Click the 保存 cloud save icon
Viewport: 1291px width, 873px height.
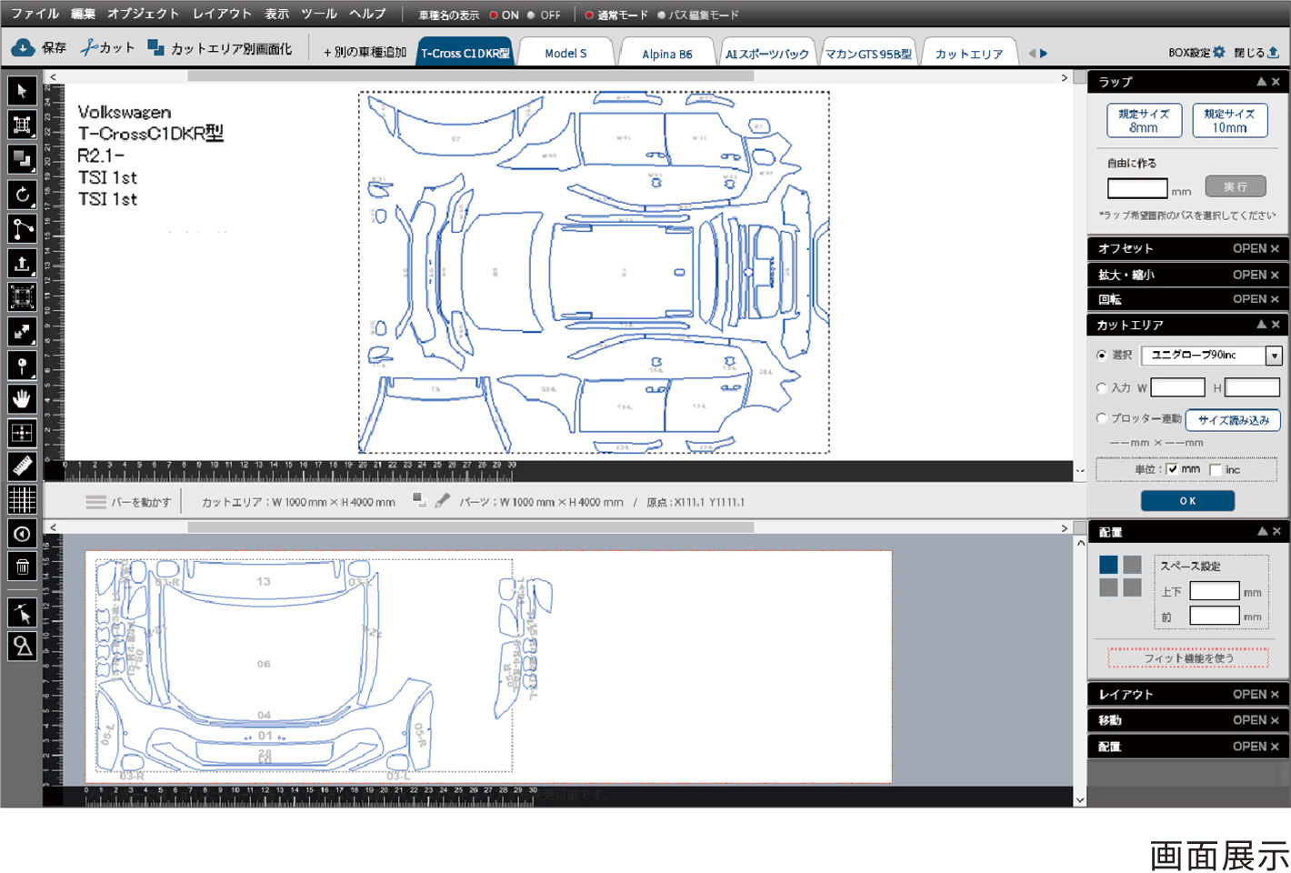tap(24, 47)
